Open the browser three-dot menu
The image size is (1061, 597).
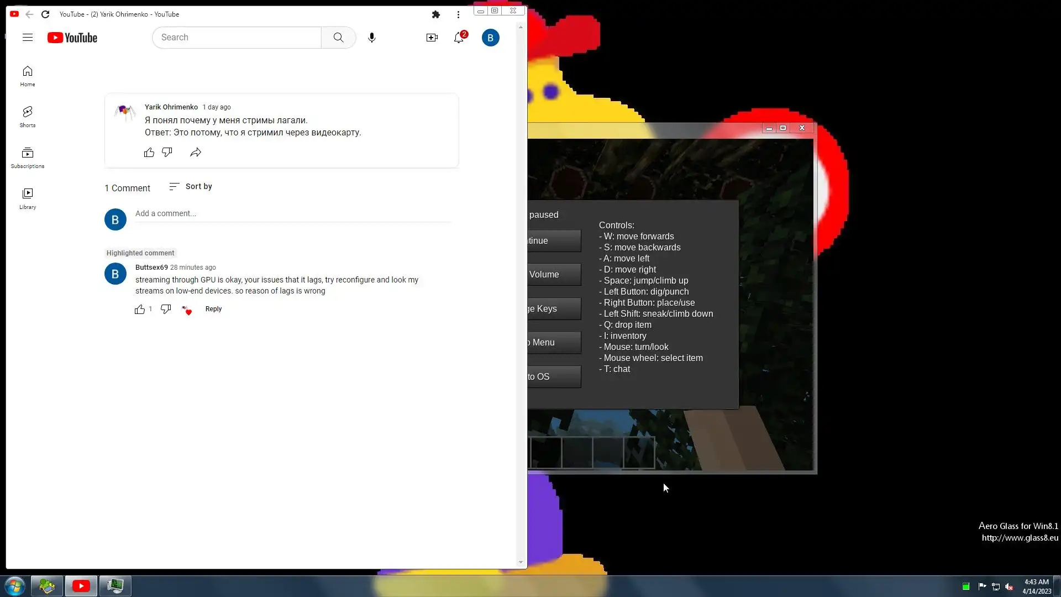(458, 14)
